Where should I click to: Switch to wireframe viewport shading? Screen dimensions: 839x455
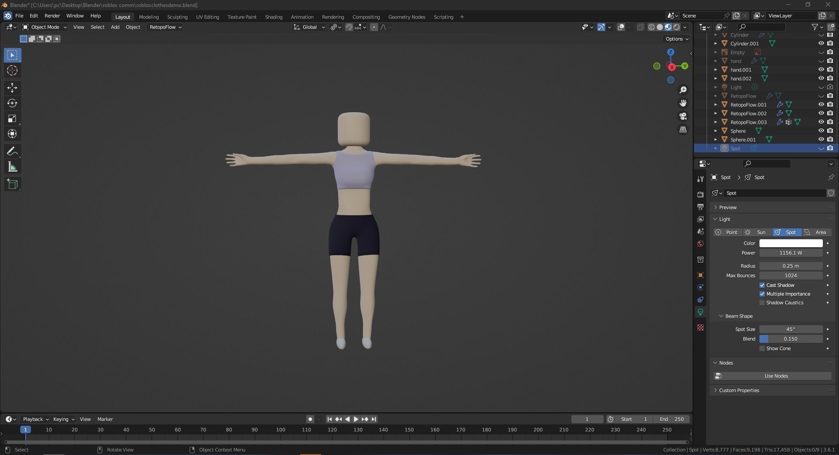point(651,27)
